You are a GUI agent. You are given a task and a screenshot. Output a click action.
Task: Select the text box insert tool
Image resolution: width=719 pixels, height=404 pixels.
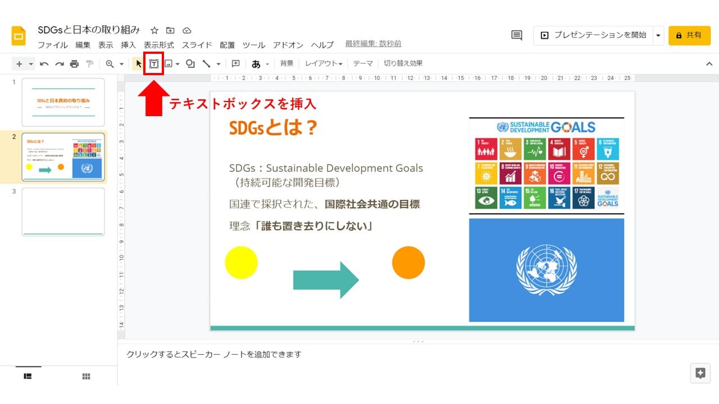[x=153, y=64]
